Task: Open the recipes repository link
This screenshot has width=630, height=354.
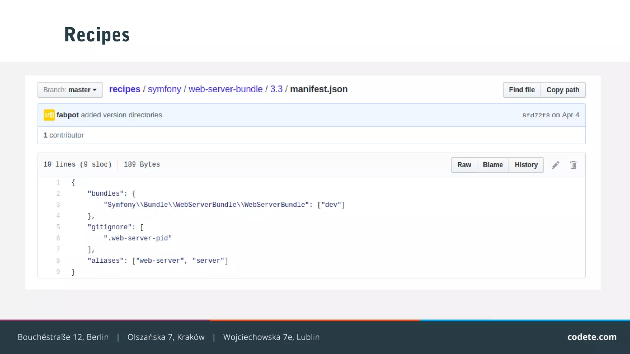Action: (125, 89)
